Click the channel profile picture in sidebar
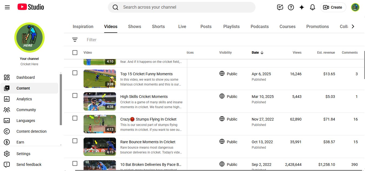The height and width of the screenshot is (171, 365). (x=29, y=37)
